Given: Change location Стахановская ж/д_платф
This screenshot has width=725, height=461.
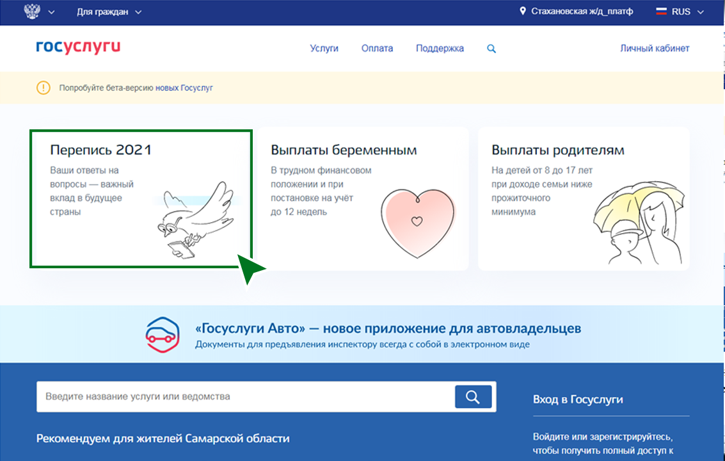Looking at the screenshot, I should coord(582,11).
